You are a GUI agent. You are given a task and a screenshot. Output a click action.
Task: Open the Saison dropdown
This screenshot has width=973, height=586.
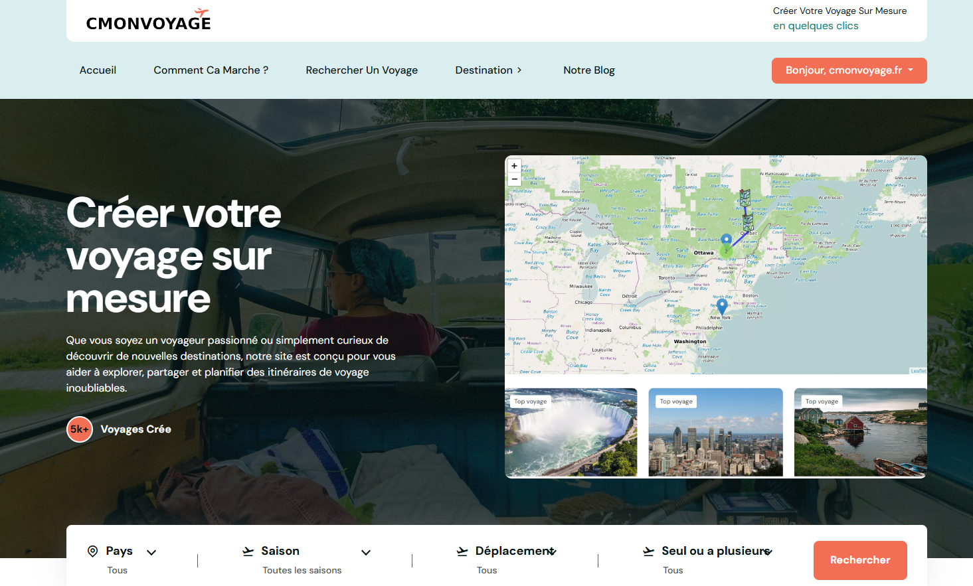click(366, 552)
